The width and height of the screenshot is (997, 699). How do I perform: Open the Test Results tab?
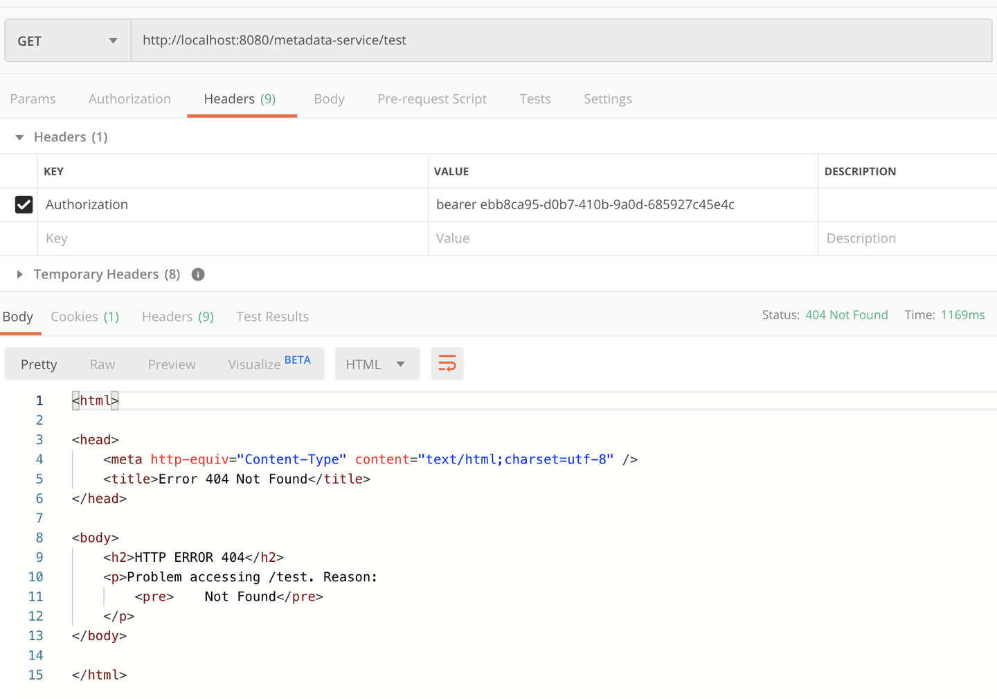click(272, 317)
